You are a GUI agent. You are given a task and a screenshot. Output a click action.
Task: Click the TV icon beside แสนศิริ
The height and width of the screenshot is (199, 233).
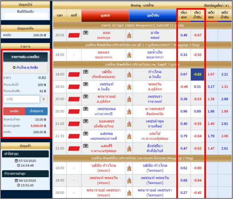point(86,146)
